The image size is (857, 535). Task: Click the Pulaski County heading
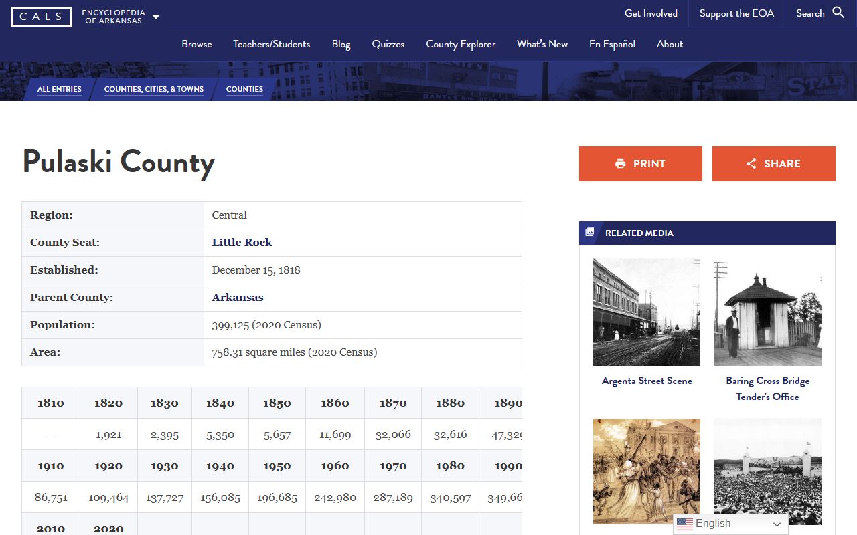pyautogui.click(x=119, y=163)
